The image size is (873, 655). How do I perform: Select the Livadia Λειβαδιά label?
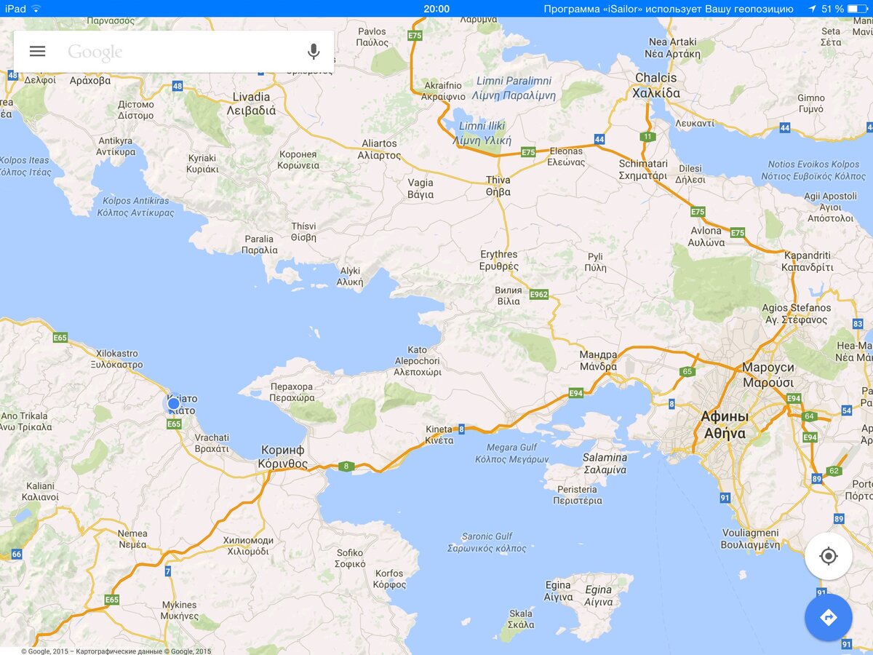pyautogui.click(x=251, y=103)
